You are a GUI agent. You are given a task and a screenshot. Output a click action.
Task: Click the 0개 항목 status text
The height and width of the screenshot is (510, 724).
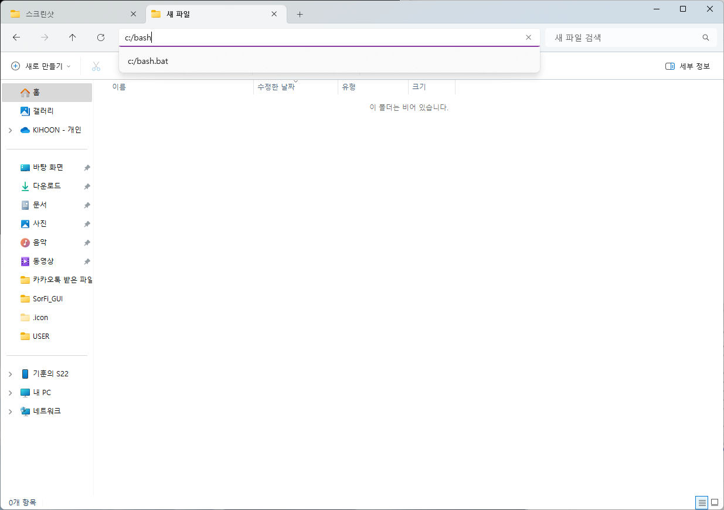pyautogui.click(x=22, y=502)
